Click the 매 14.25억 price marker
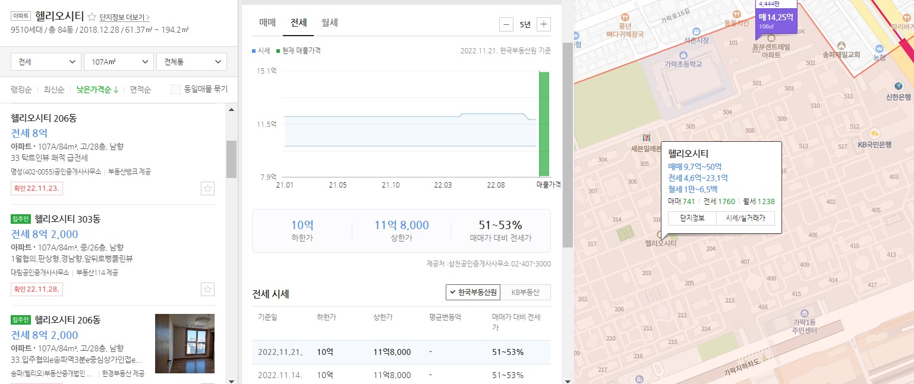914x384 pixels. (776, 21)
